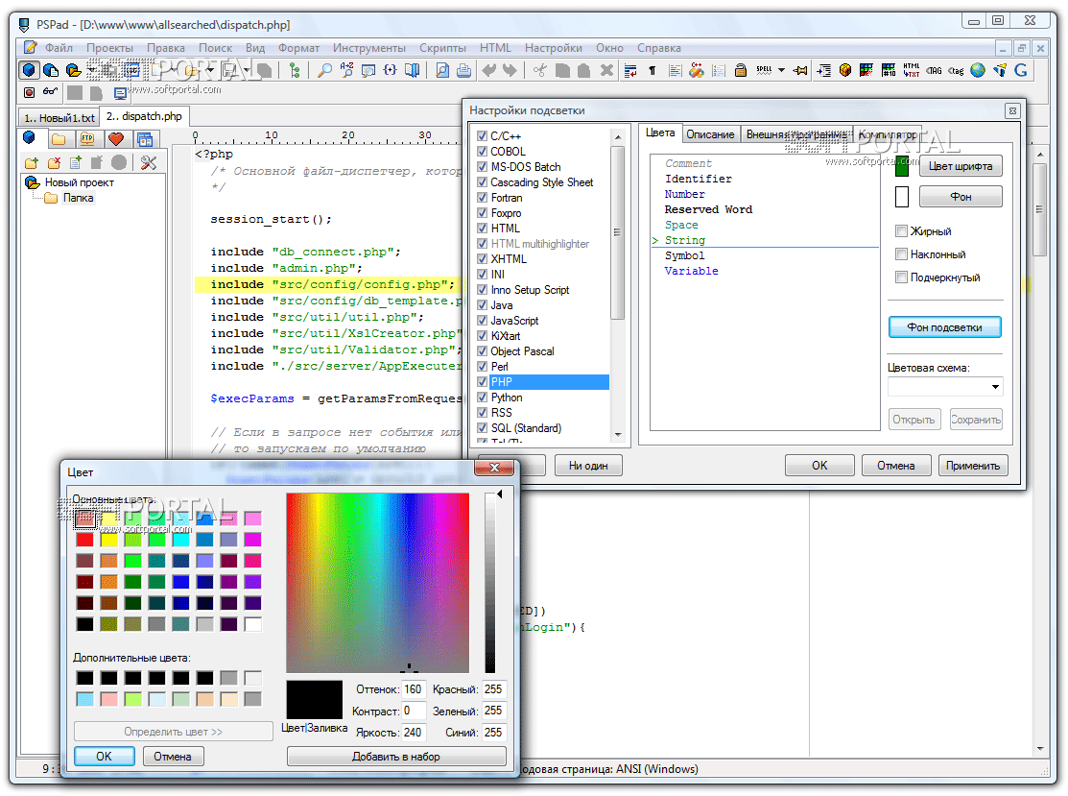Click the heart Favorites tab icon
Viewport: 1068px width, 796px height.
(115, 140)
